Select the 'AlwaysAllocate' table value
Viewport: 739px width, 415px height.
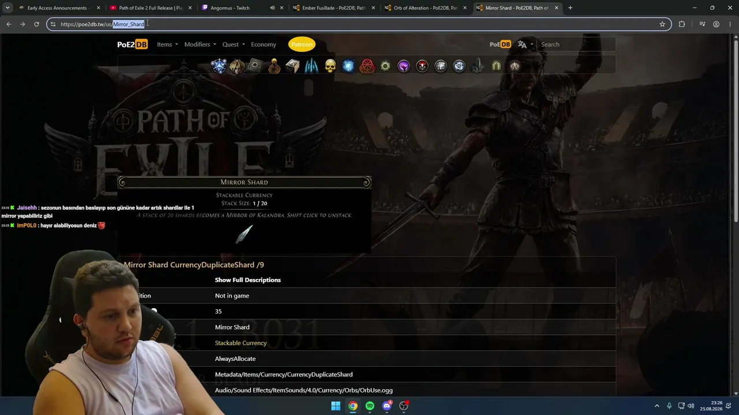pyautogui.click(x=235, y=359)
